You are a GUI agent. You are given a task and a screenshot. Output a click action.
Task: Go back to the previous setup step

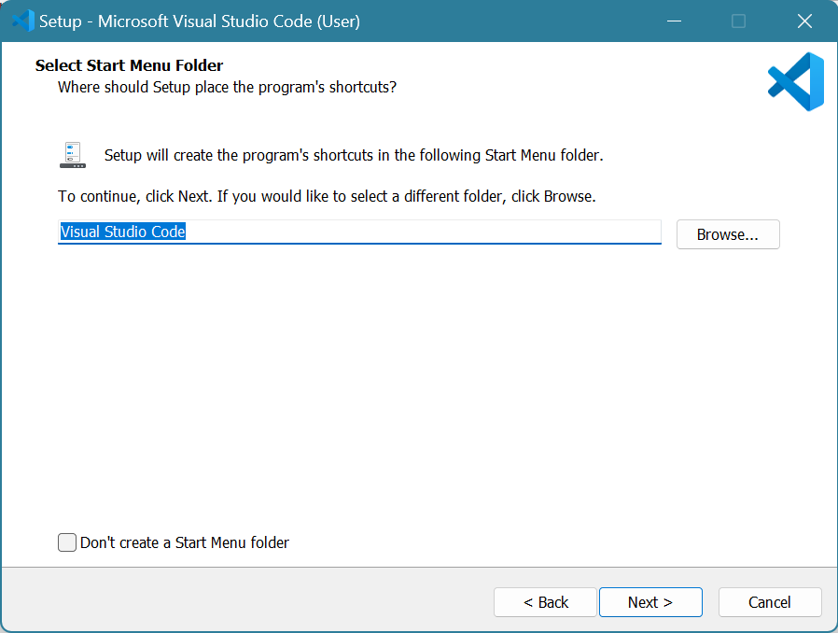[x=545, y=602]
